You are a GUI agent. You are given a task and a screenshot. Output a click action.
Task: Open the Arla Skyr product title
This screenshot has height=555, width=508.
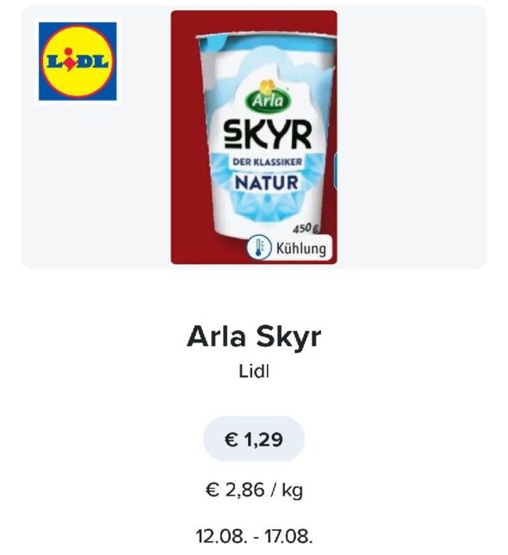[254, 337]
